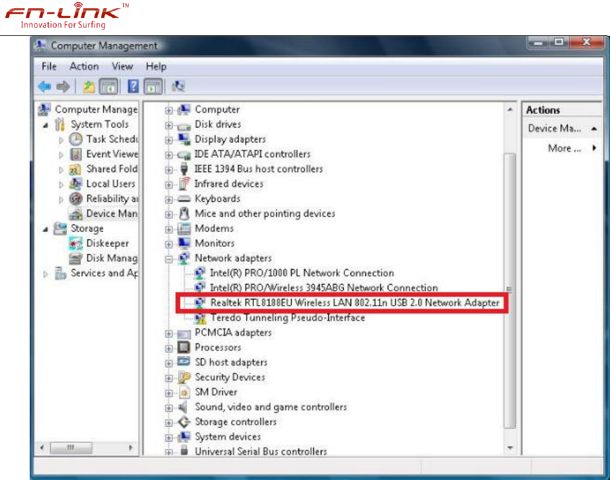The width and height of the screenshot is (610, 480).
Task: Click the Up one level folder icon
Action: pos(89,87)
